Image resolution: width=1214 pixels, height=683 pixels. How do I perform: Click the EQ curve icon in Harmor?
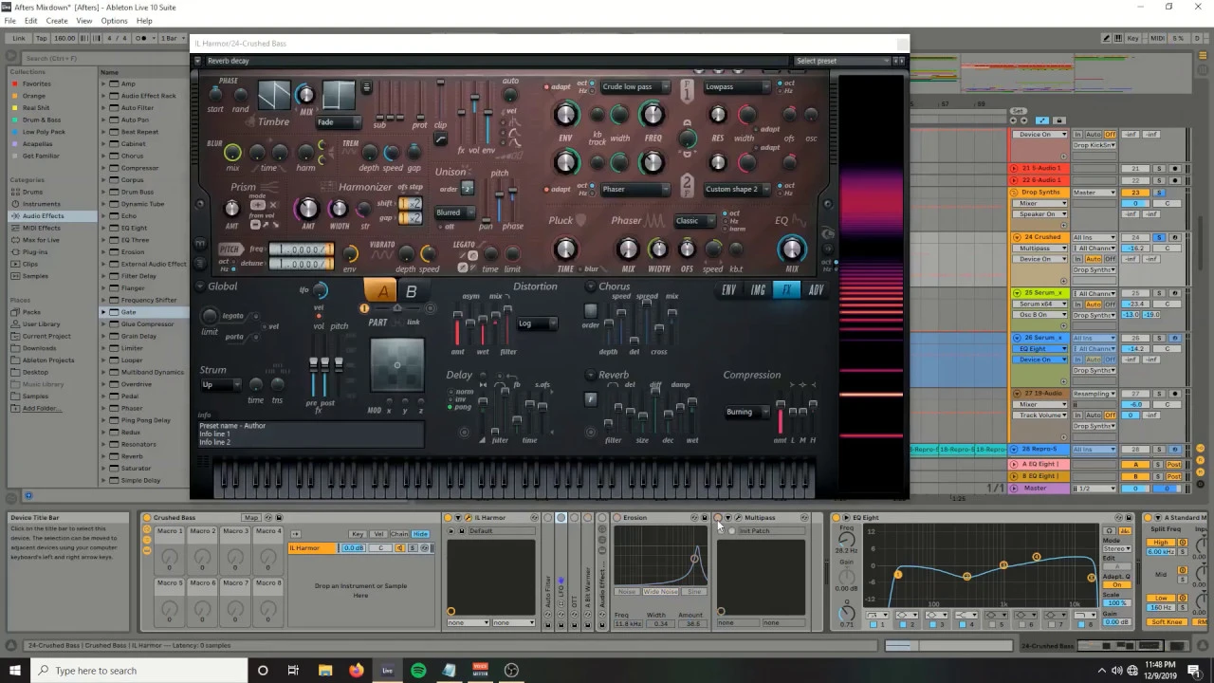tap(799, 221)
